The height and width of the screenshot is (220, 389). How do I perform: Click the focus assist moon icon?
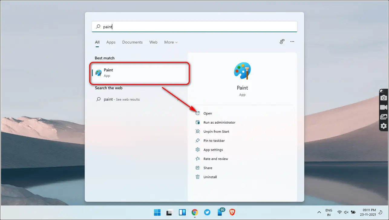pos(381,212)
